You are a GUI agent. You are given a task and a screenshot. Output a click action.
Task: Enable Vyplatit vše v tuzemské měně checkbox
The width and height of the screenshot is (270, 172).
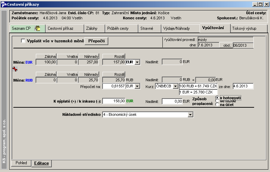23,41
